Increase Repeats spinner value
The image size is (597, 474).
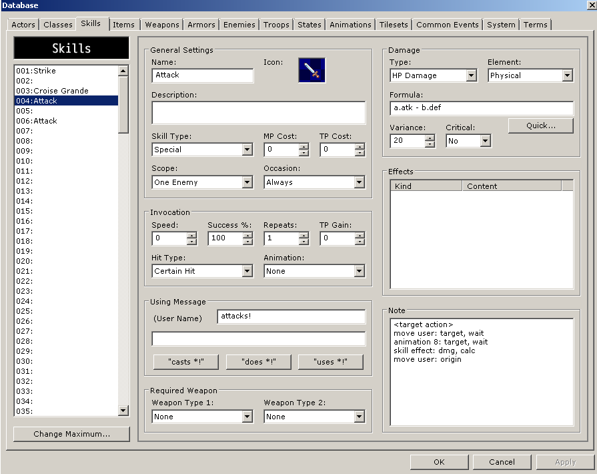coord(304,234)
